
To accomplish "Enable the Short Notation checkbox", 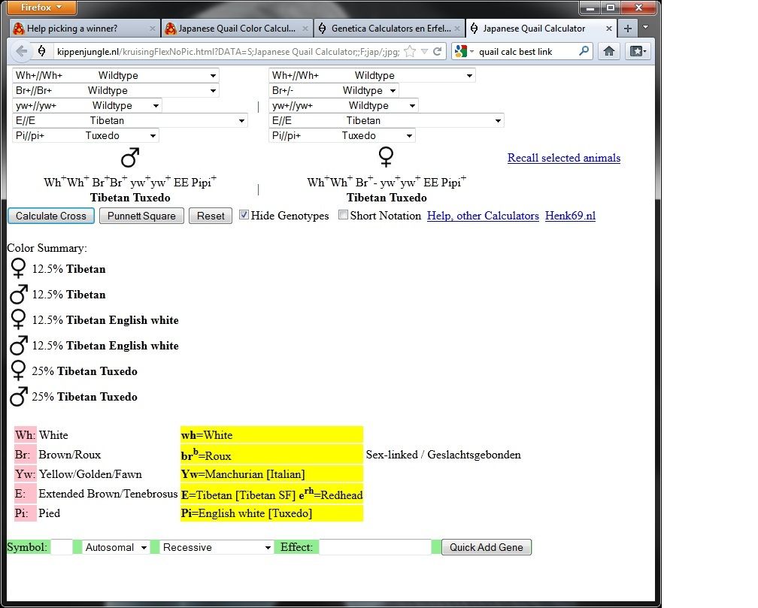I will click(343, 215).
